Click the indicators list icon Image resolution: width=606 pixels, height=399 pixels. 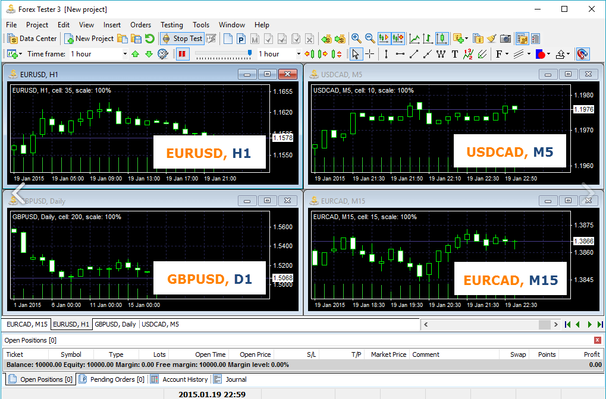coord(478,39)
